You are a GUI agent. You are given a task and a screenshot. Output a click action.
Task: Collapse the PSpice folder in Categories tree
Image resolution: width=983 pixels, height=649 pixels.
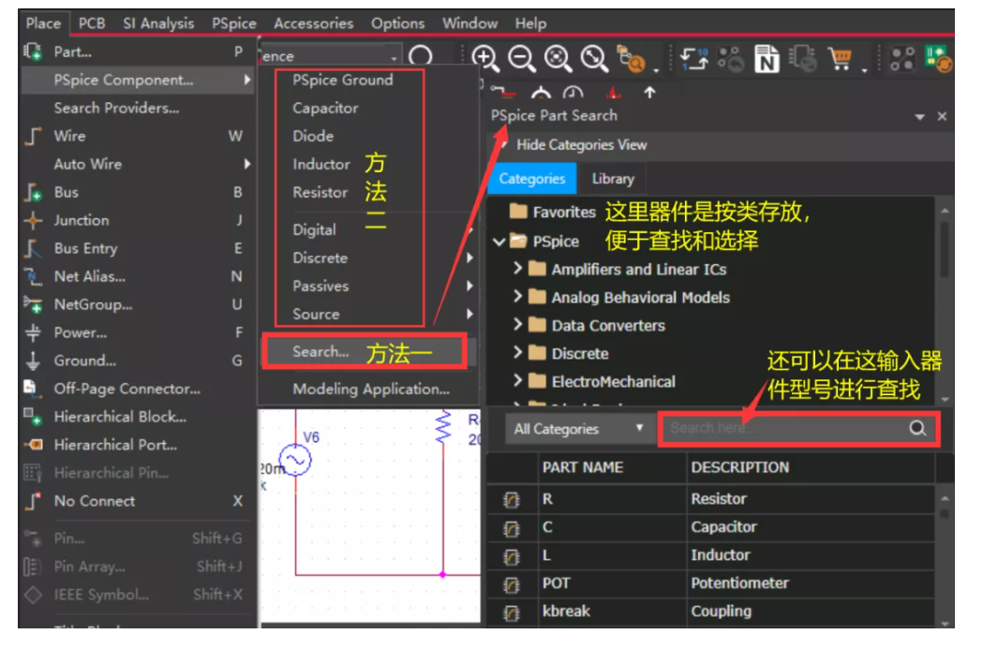[499, 242]
